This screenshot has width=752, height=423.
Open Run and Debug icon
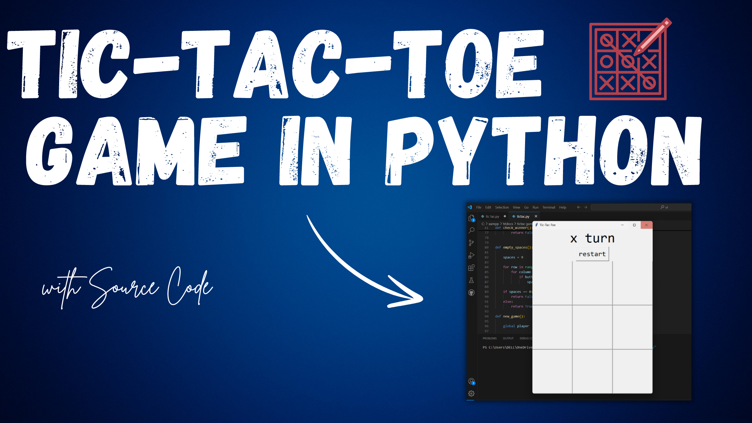pos(471,255)
